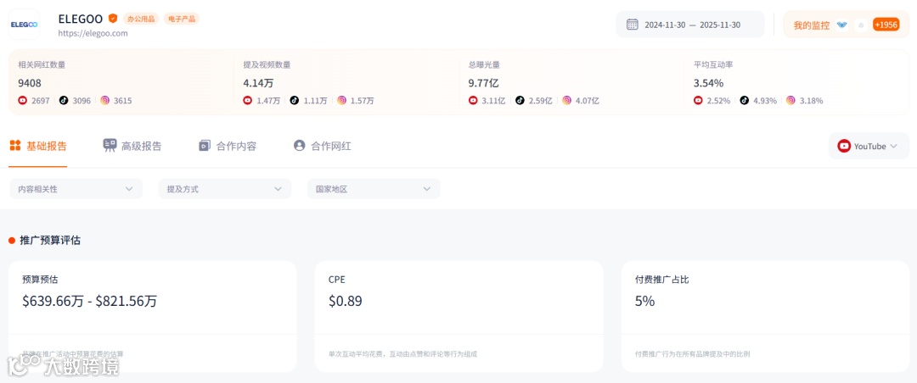
Task: Click the description 付费推广行为在所有品牌提及中的比例
Action: click(693, 354)
